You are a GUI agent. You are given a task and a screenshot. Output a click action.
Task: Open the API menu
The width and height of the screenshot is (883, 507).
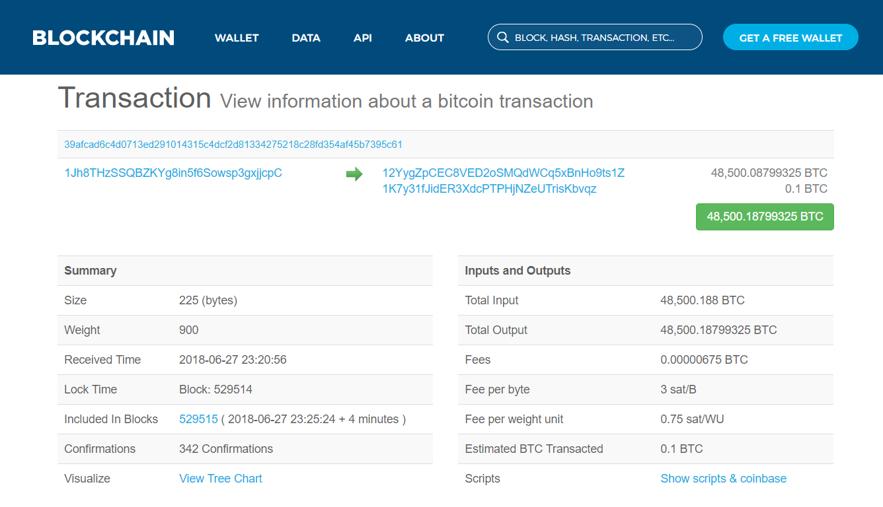(x=362, y=38)
